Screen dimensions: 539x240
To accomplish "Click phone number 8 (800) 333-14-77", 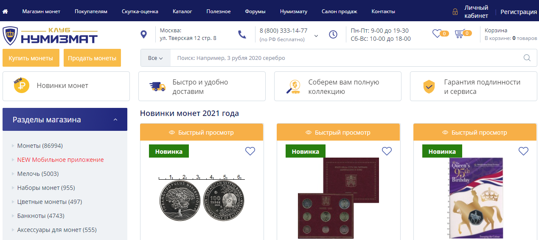I will click(x=284, y=31).
